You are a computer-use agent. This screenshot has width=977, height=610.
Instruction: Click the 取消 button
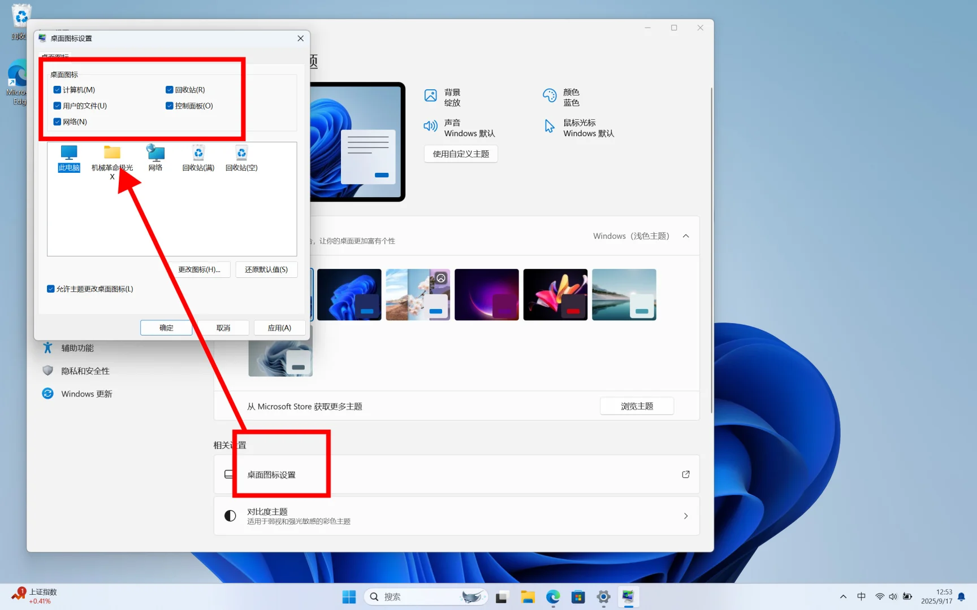coord(223,328)
